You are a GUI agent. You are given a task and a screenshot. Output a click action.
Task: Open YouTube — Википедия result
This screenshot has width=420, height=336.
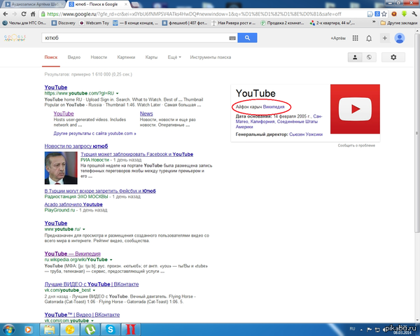click(x=72, y=253)
